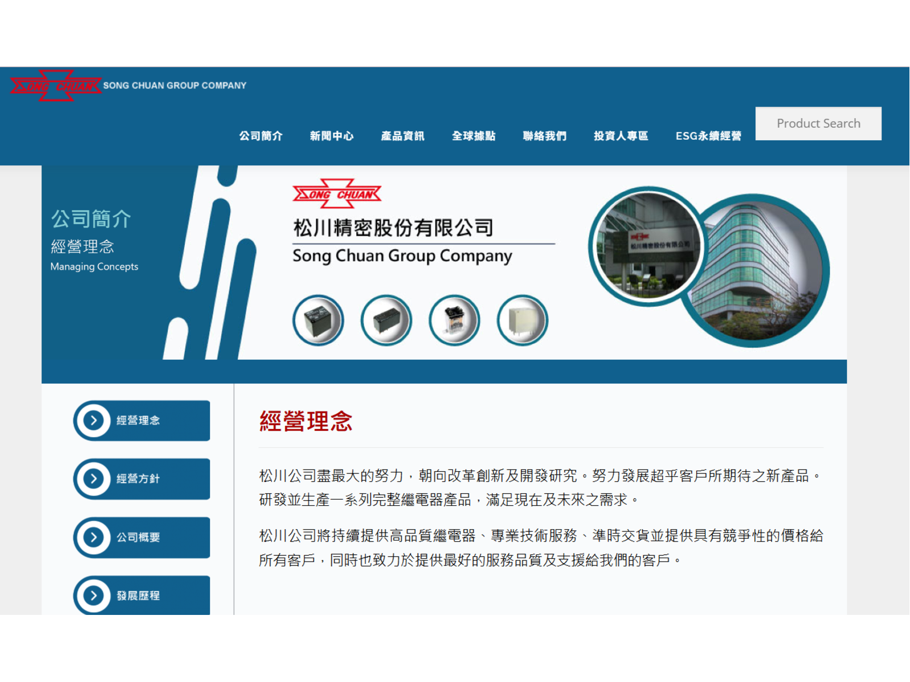Click the first black relay product thumbnail
910x682 pixels.
pos(318,321)
